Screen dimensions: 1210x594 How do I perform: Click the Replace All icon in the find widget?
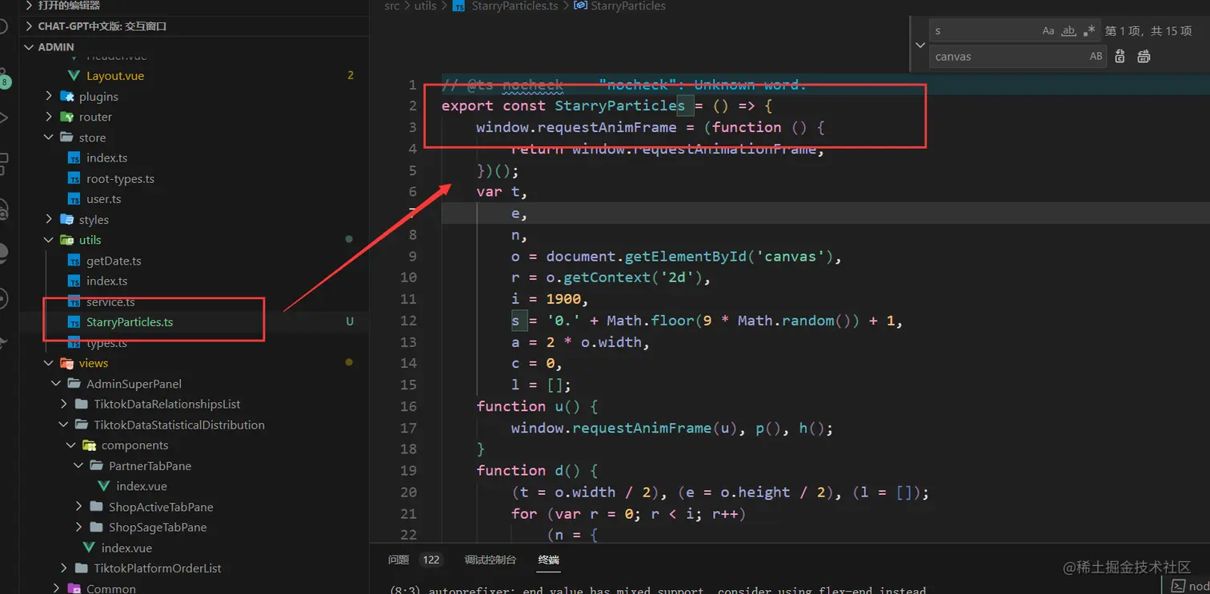point(1144,56)
